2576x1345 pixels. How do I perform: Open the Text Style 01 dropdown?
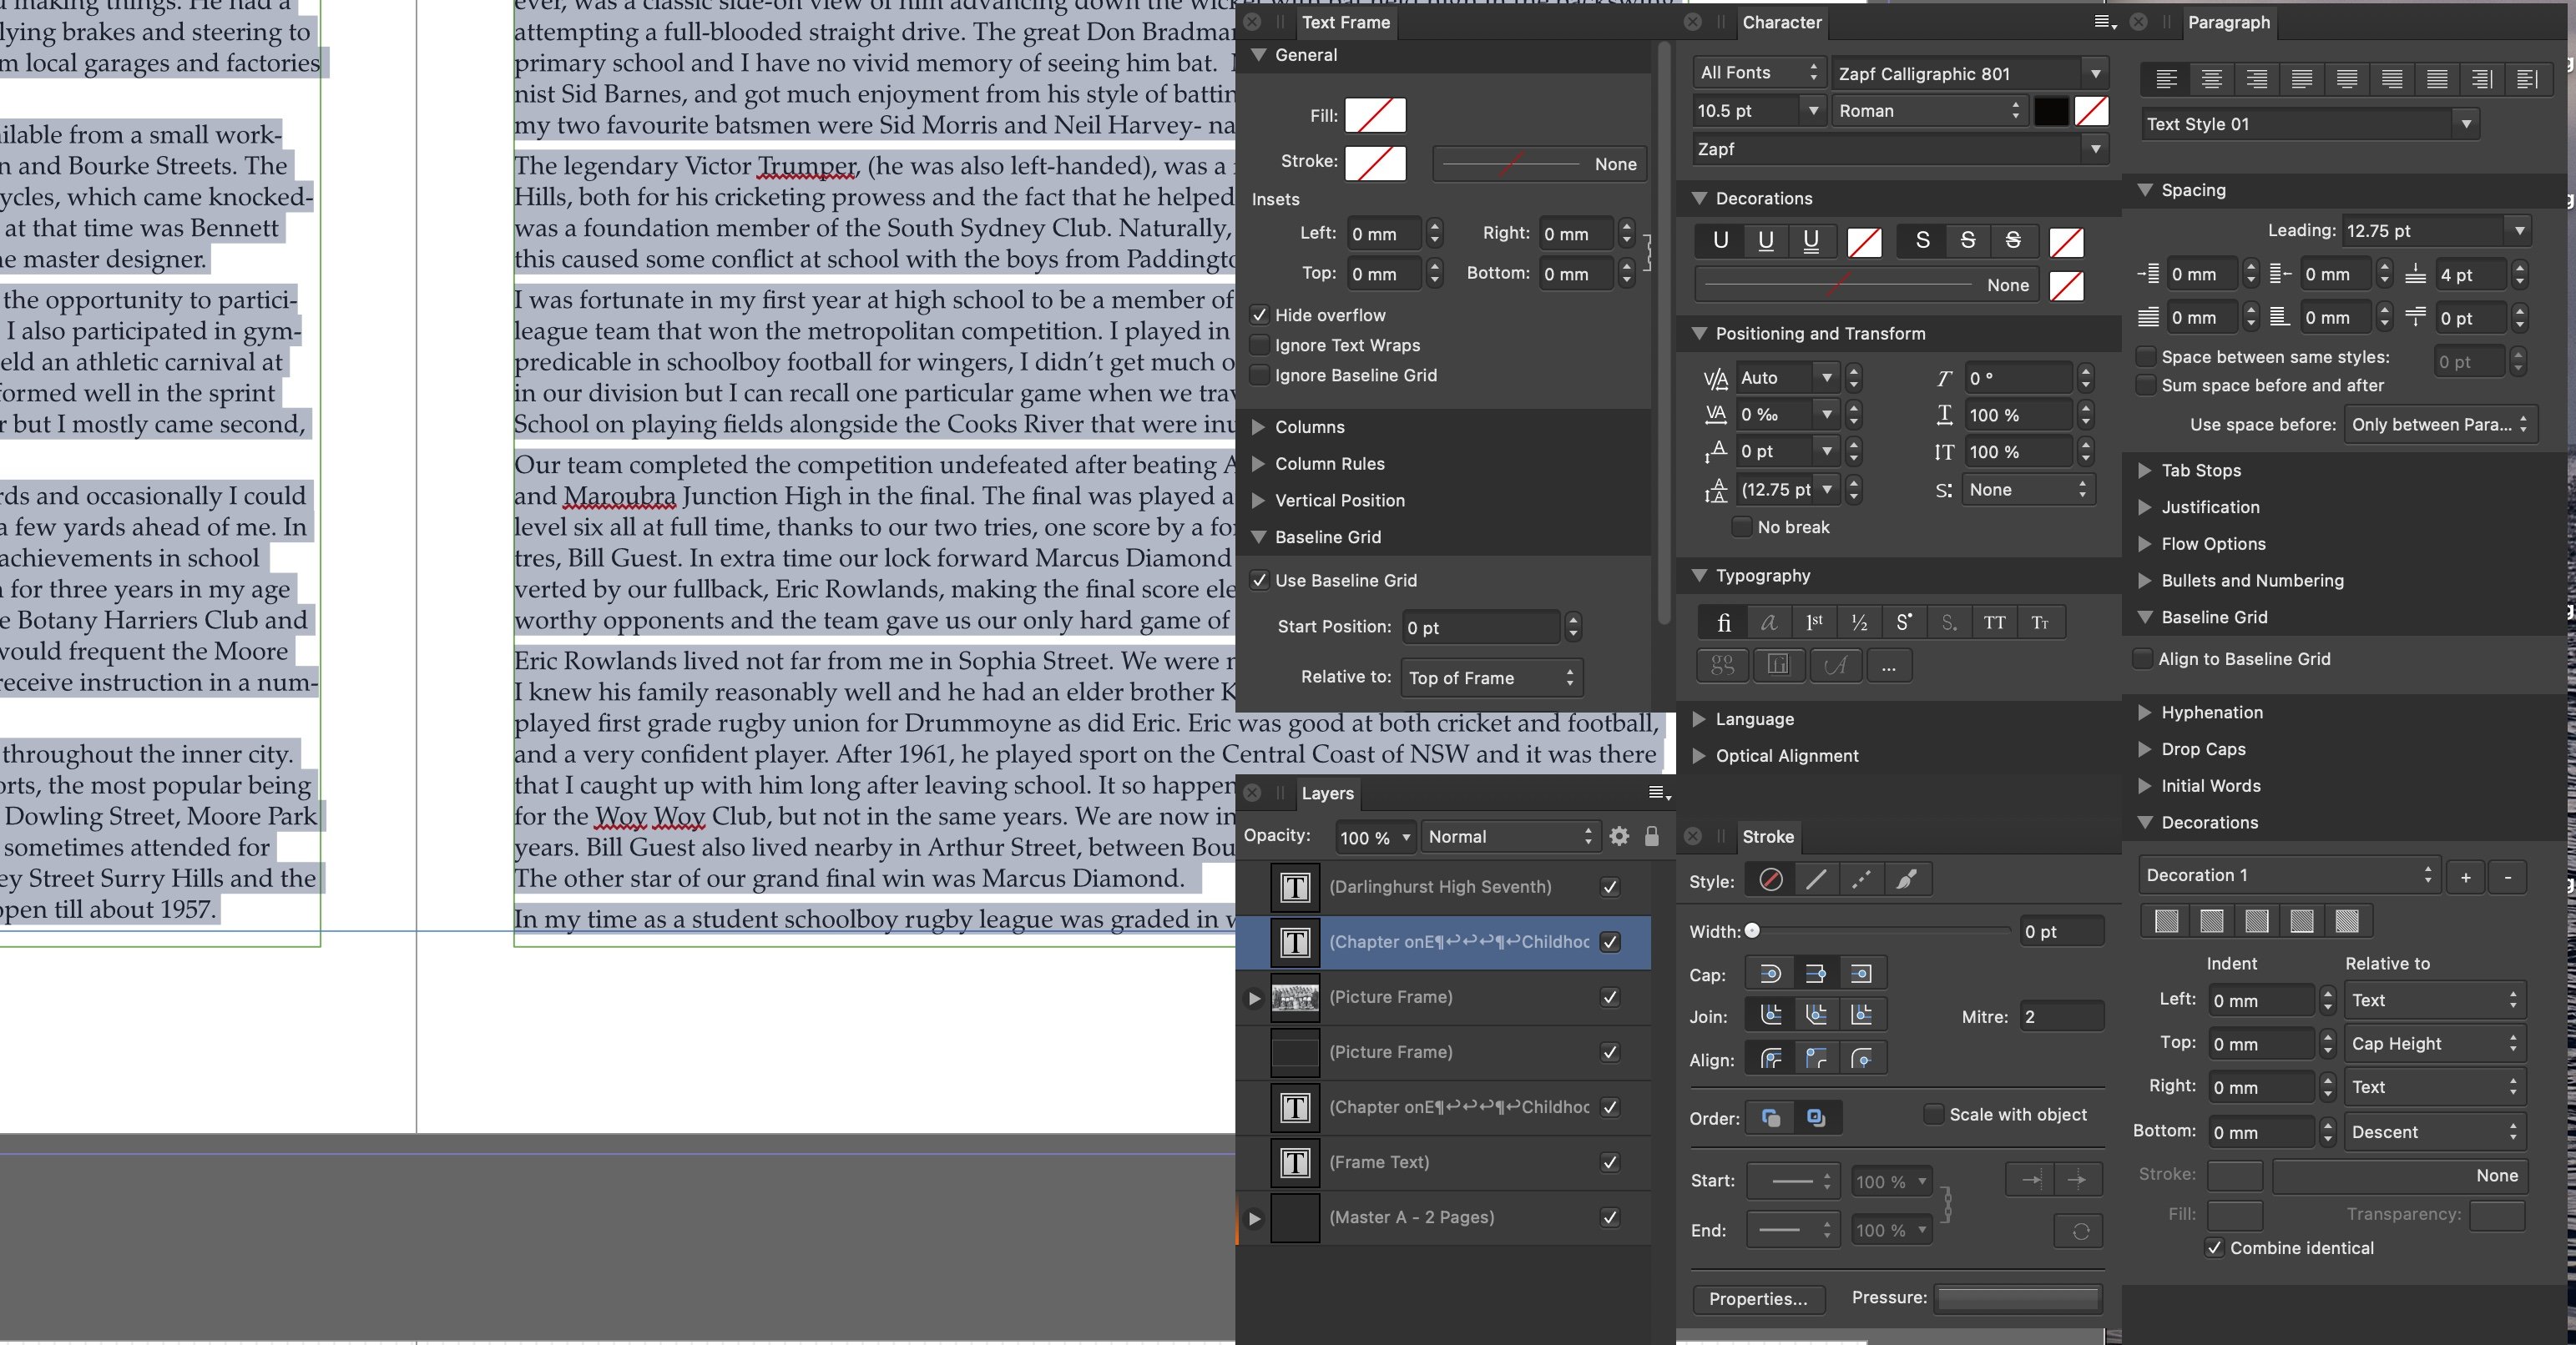2466,124
